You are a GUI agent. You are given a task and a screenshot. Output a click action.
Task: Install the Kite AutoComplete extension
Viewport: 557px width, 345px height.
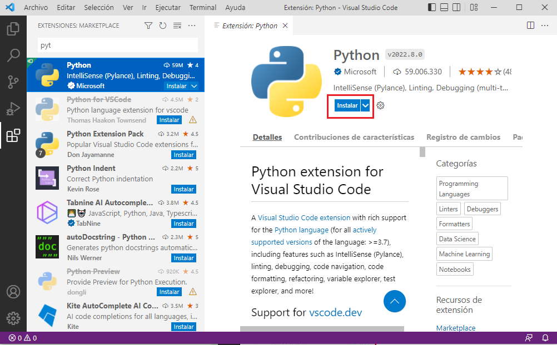click(183, 327)
